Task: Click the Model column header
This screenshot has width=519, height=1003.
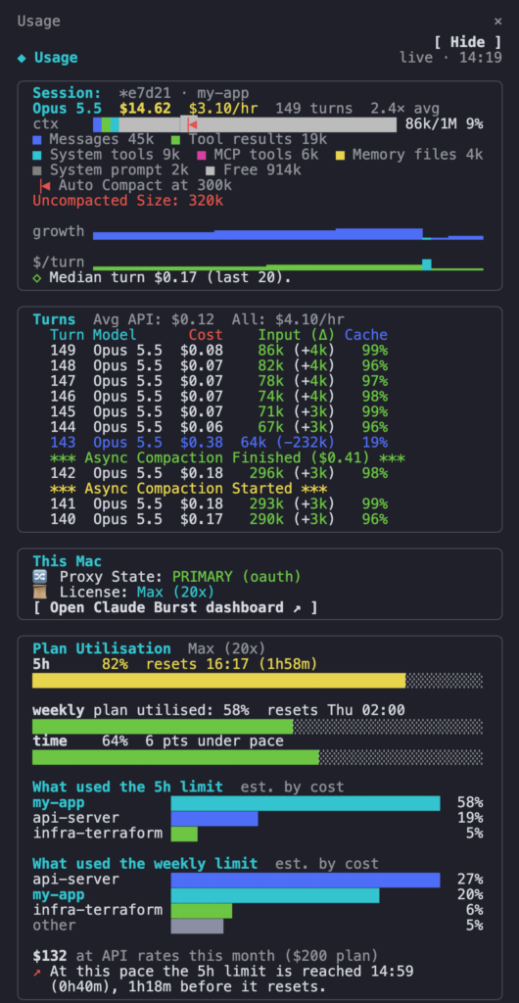Action: 115,335
